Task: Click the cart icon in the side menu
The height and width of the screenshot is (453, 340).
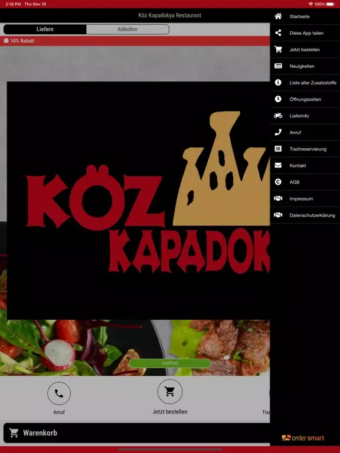Action: coord(278,50)
